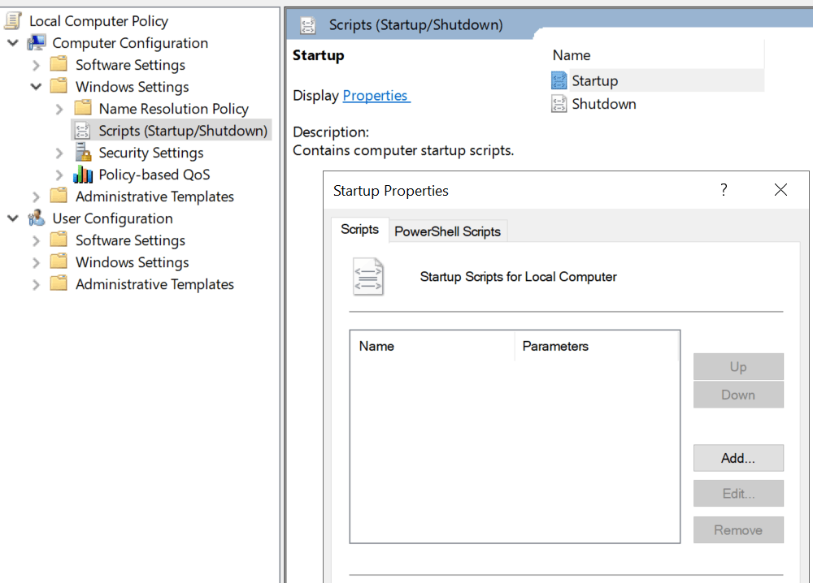Click the script icon in the right pane header
This screenshot has height=583, width=813.
(x=308, y=25)
